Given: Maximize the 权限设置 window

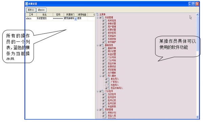Looking at the screenshot, I should click(x=194, y=4).
